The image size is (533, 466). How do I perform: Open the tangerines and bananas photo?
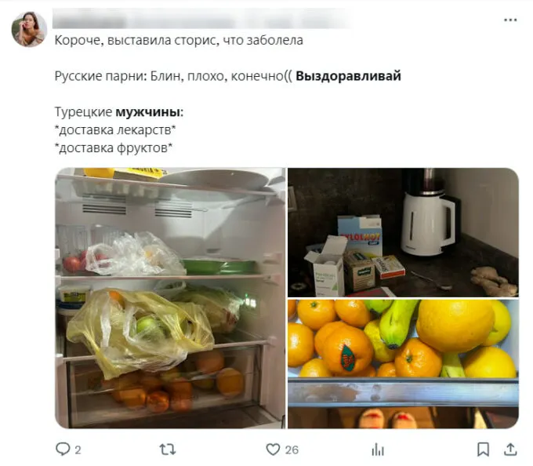[x=403, y=364]
